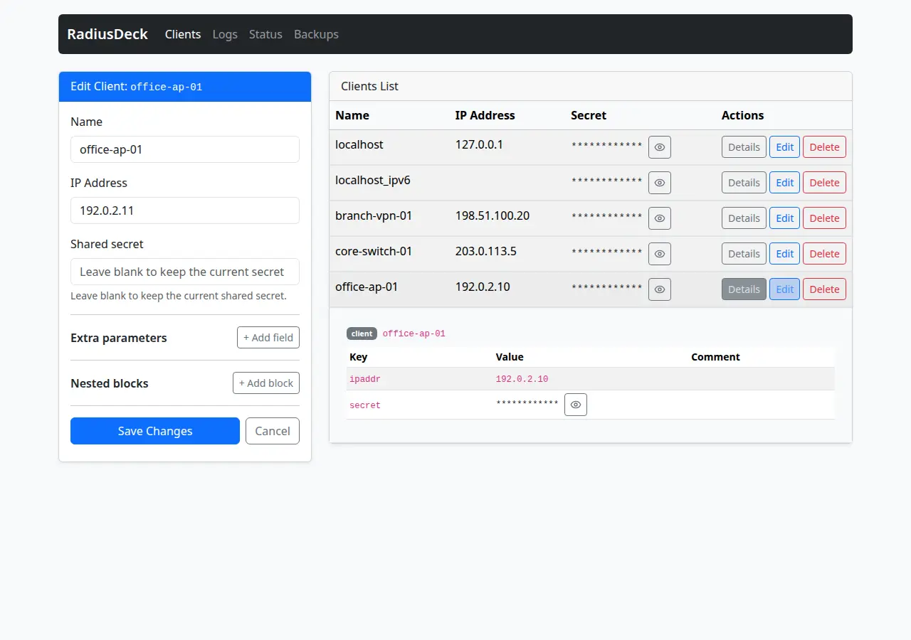Add an extra parameter field
This screenshot has width=911, height=640.
coord(268,338)
